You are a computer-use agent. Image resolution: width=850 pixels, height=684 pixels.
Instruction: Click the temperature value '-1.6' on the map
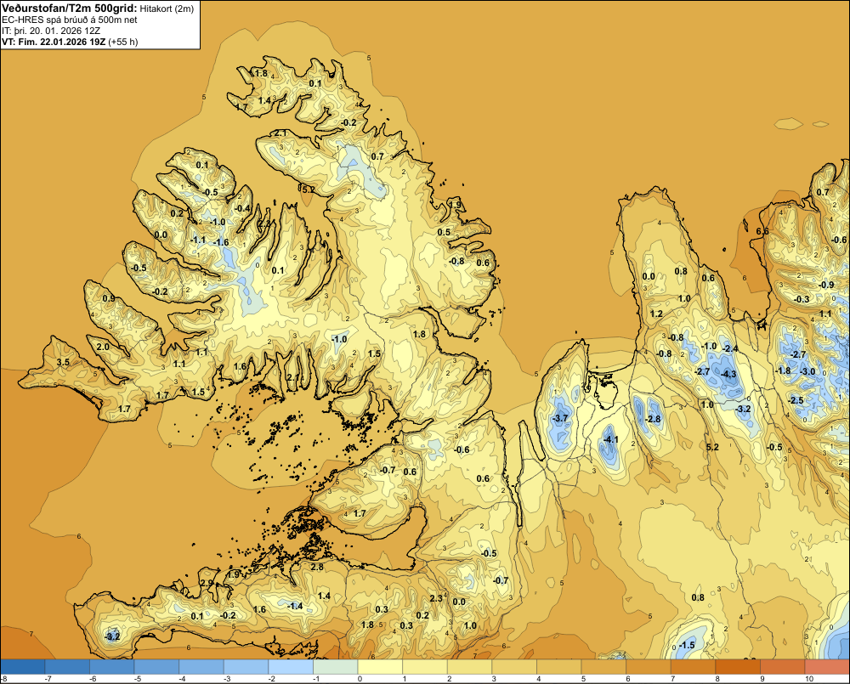[x=221, y=242]
